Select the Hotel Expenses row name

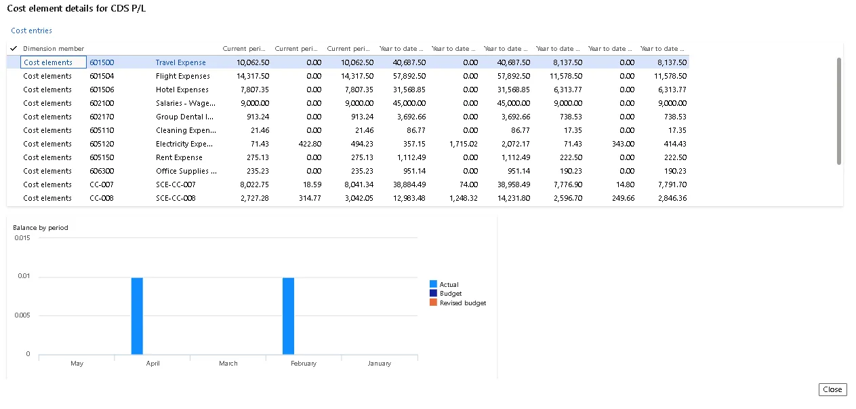click(182, 90)
